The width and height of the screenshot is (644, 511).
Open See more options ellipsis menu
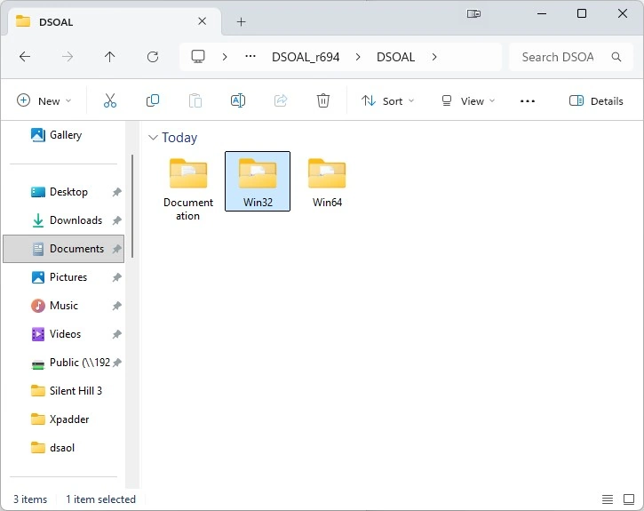tap(528, 100)
